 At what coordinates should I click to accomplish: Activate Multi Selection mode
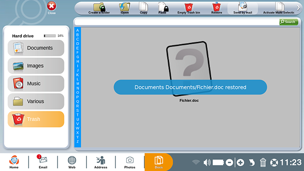[279, 8]
